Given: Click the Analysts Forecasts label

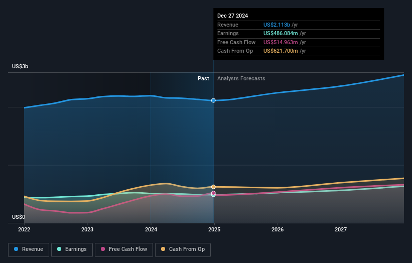Looking at the screenshot, I should pos(241,78).
